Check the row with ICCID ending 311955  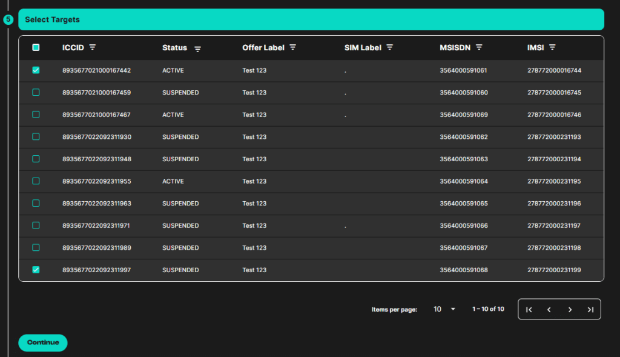coord(36,181)
